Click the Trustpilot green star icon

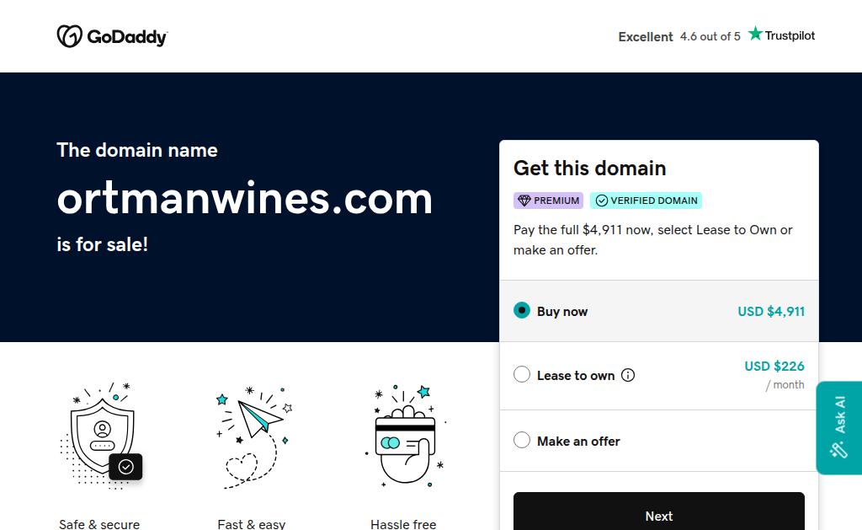(755, 34)
